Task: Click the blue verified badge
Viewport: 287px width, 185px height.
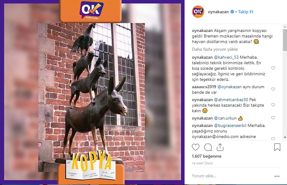Action: pyautogui.click(x=232, y=12)
